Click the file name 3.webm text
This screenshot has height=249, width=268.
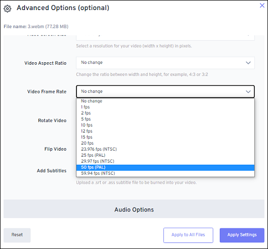pyautogui.click(x=36, y=27)
